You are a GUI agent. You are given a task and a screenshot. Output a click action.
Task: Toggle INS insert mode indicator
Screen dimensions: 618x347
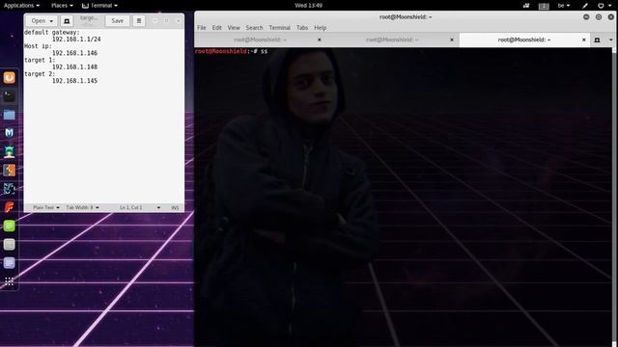tap(175, 207)
